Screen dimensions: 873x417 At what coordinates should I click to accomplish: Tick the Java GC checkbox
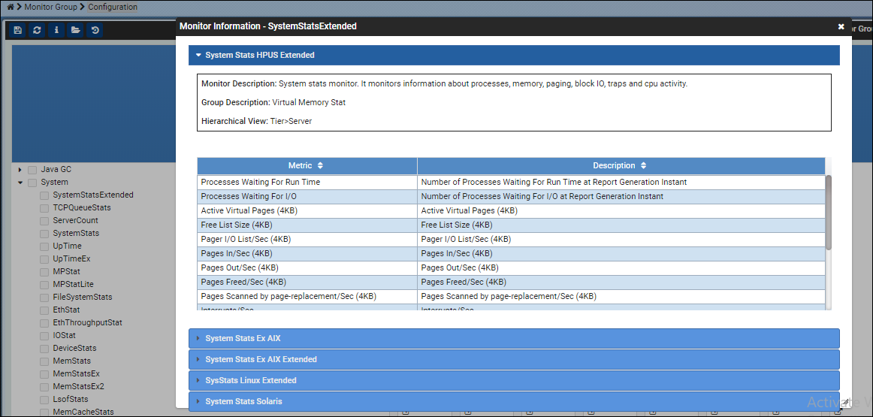(x=32, y=169)
